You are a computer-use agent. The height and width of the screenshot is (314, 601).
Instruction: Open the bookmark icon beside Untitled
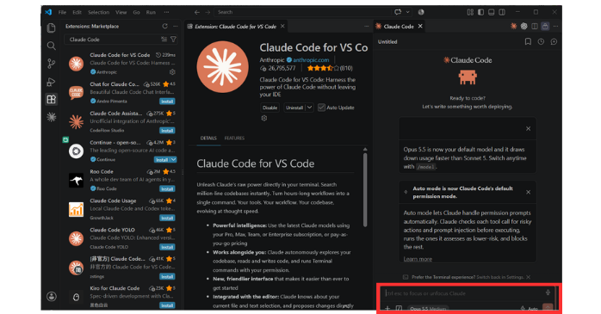pos(528,42)
